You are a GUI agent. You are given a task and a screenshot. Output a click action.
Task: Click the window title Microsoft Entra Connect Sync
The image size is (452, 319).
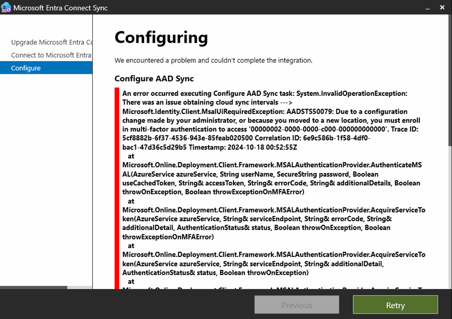point(60,8)
